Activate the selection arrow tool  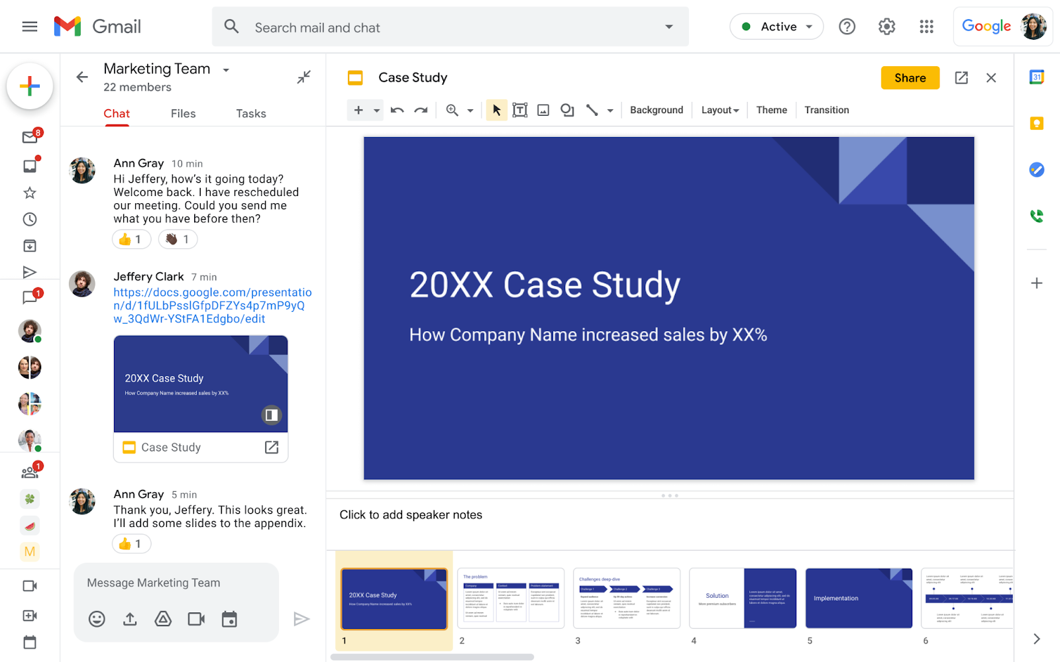tap(496, 110)
